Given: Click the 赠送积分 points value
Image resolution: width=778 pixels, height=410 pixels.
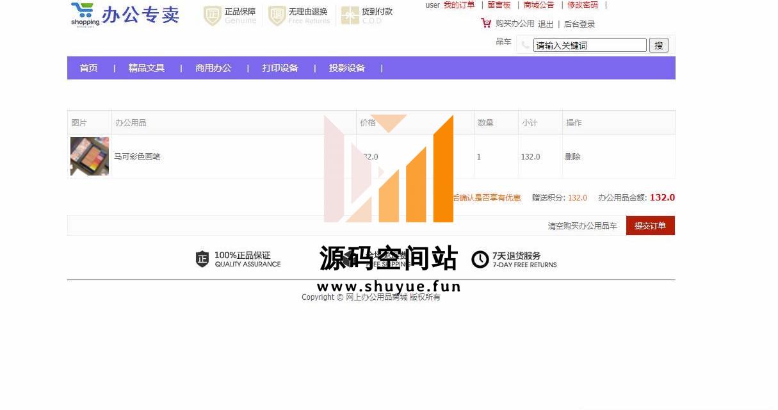Looking at the screenshot, I should click(x=578, y=198).
